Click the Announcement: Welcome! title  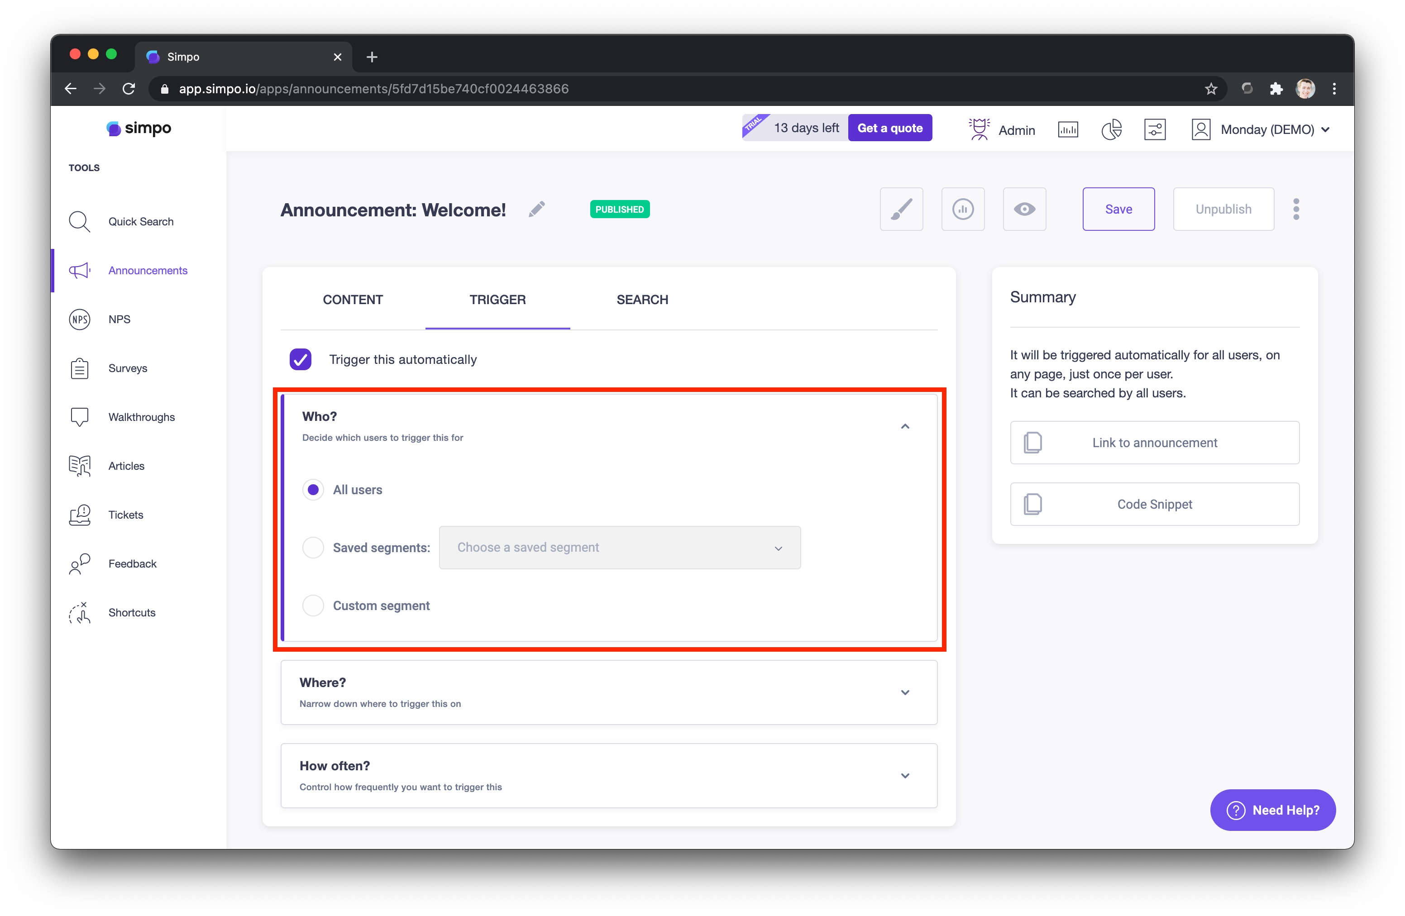[392, 210]
